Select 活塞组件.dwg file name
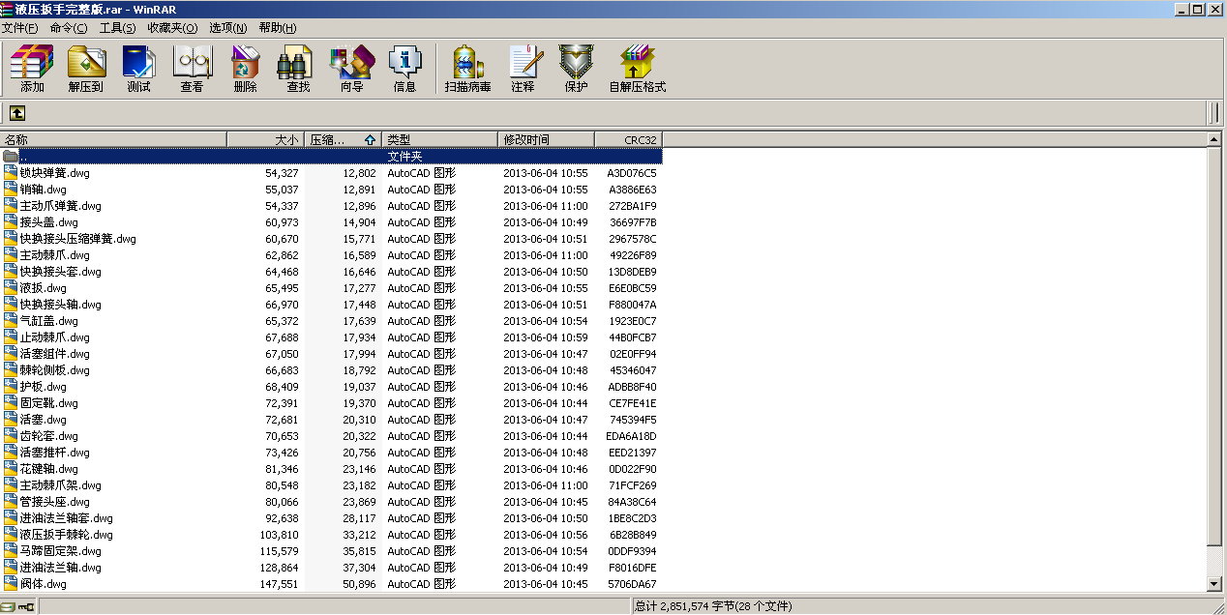Screen dimensions: 1227x615 (x=54, y=354)
